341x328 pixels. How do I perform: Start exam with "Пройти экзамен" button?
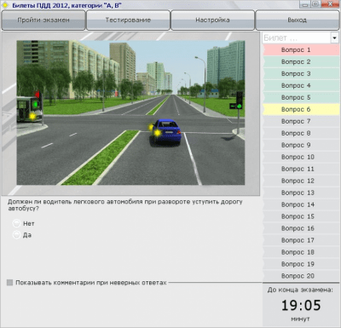click(x=43, y=20)
